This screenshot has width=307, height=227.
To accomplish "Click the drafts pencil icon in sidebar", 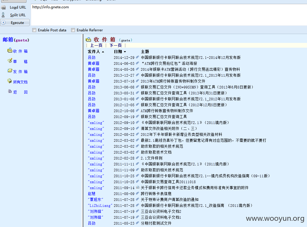I will tap(10, 61).
